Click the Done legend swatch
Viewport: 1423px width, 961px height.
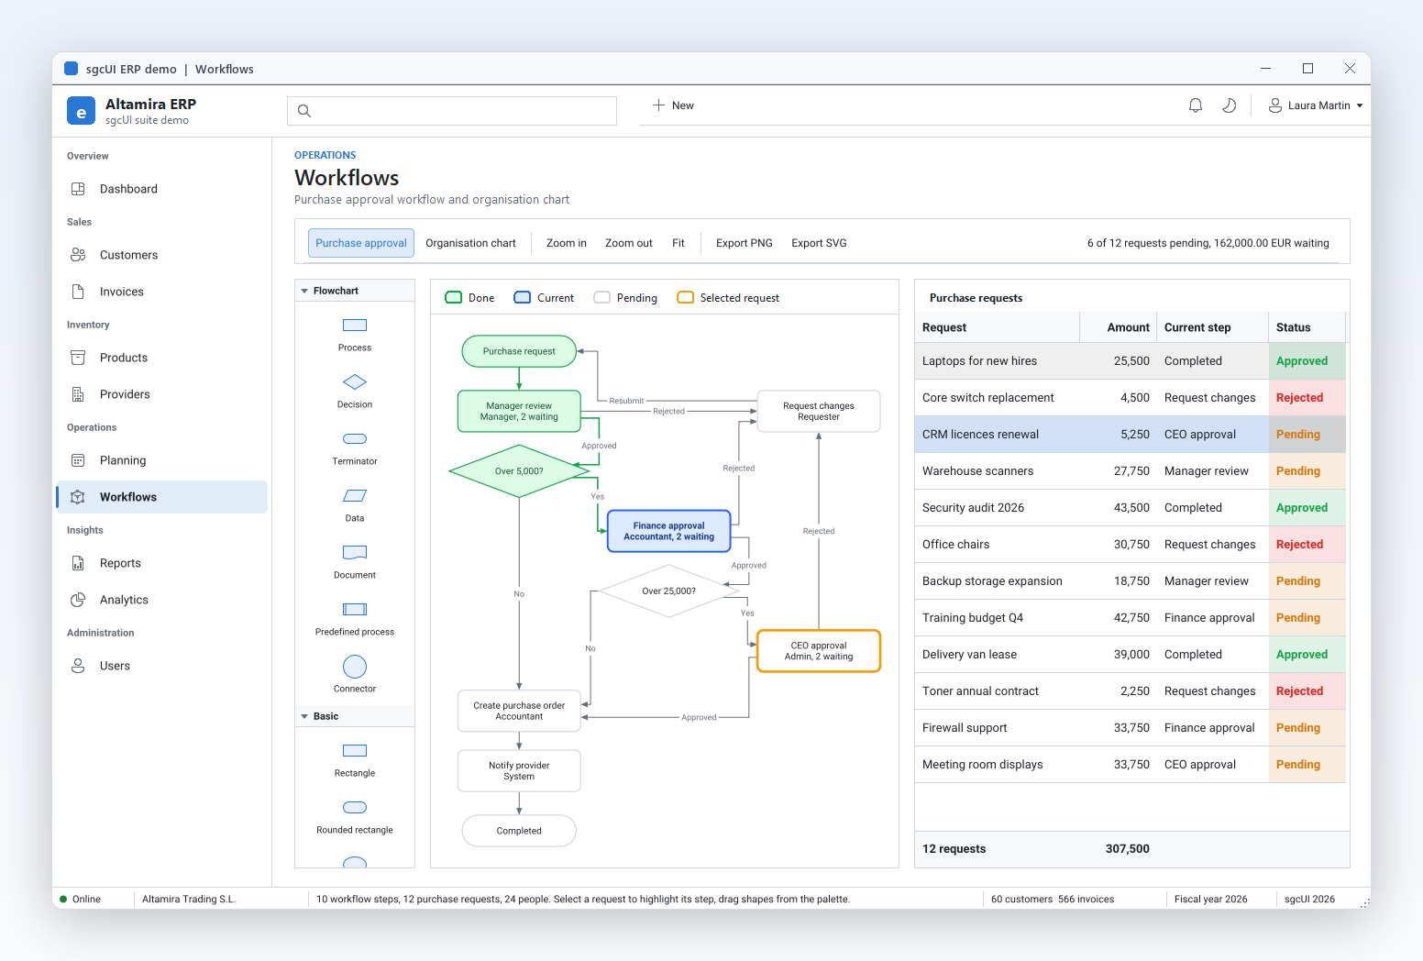(453, 298)
